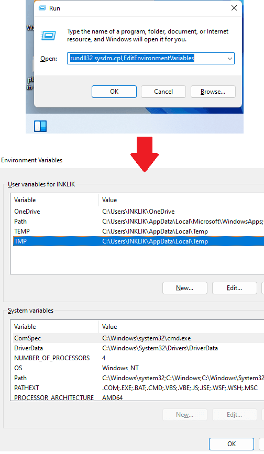Viewport: 264px width, 454px height.
Task: Select the OneDrive user variable row
Action: [x=138, y=212]
